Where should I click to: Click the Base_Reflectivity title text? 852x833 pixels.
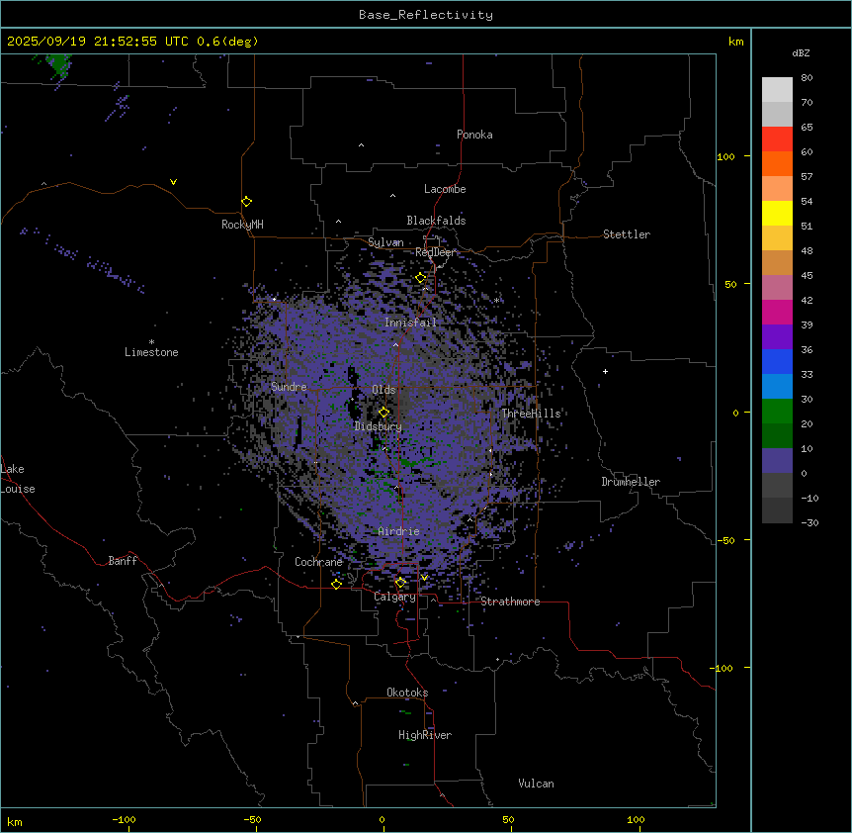pyautogui.click(x=425, y=15)
